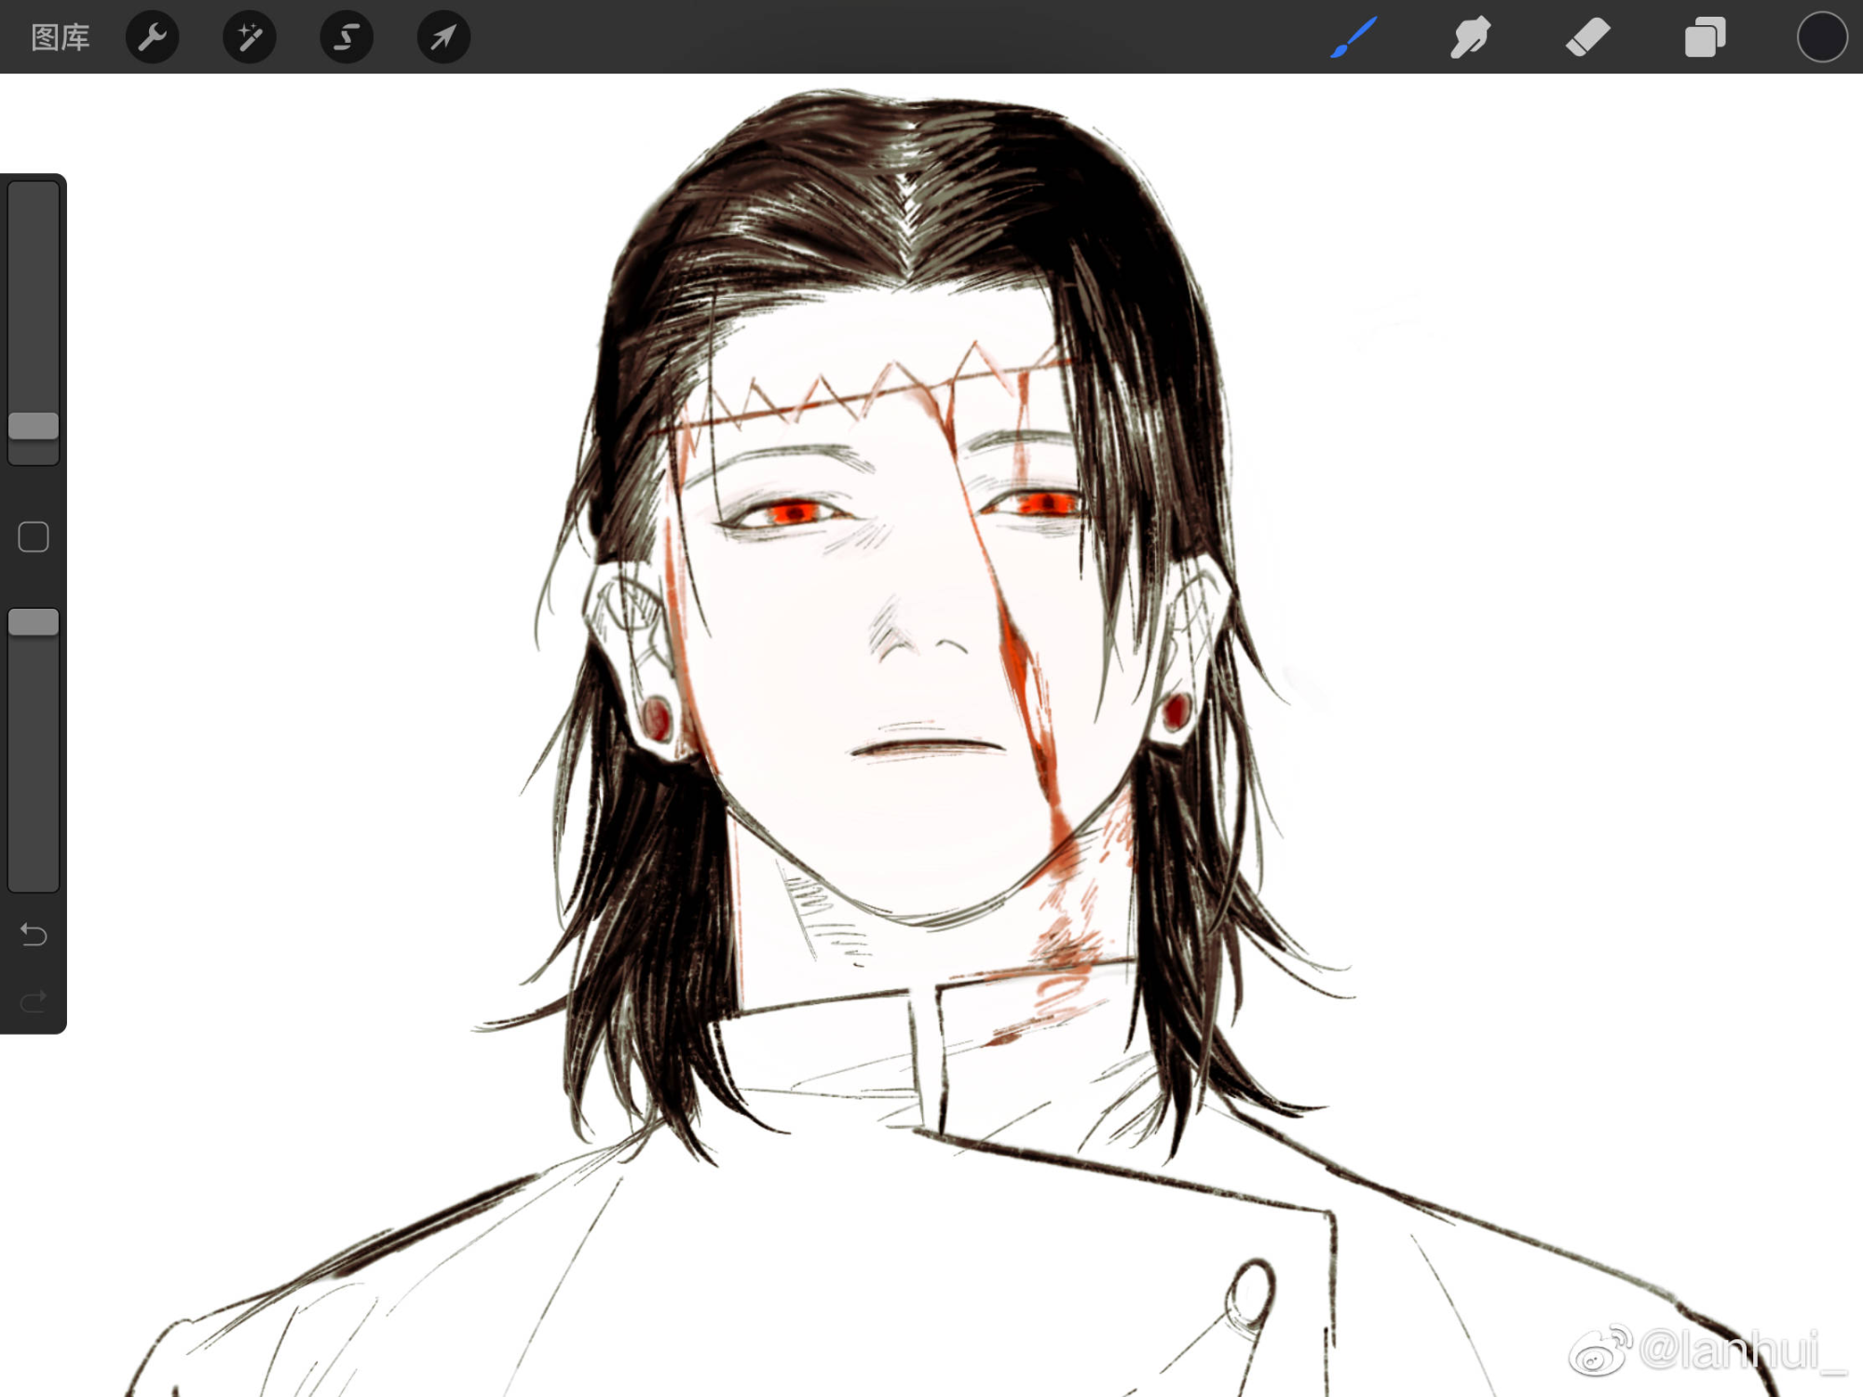This screenshot has width=1863, height=1397.
Task: Click the brush opacity slider handle
Action: pyautogui.click(x=34, y=622)
